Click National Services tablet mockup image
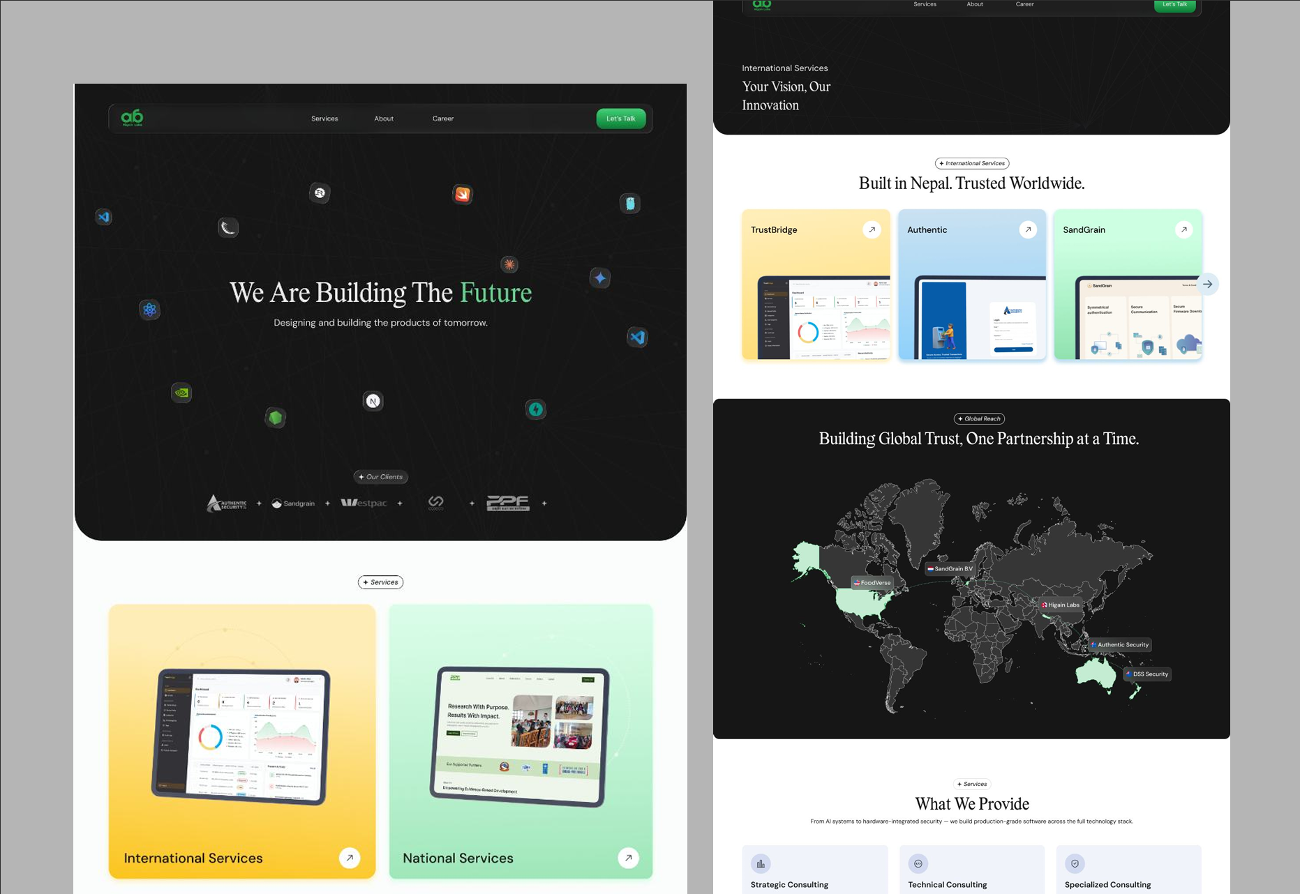Image resolution: width=1300 pixels, height=894 pixels. [x=520, y=736]
